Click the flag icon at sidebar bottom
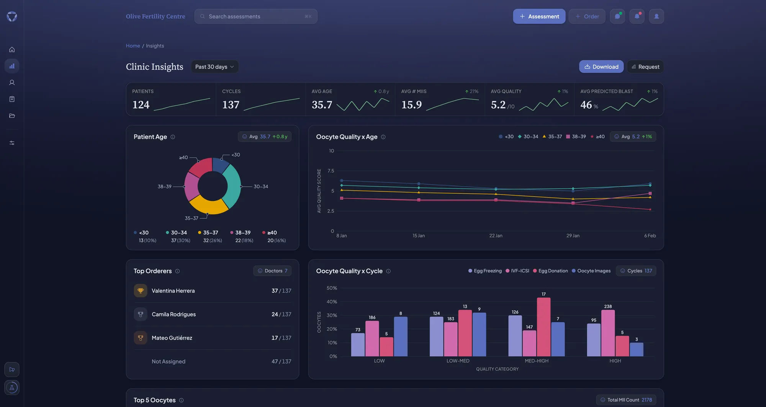Image resolution: width=766 pixels, height=407 pixels. (12, 370)
